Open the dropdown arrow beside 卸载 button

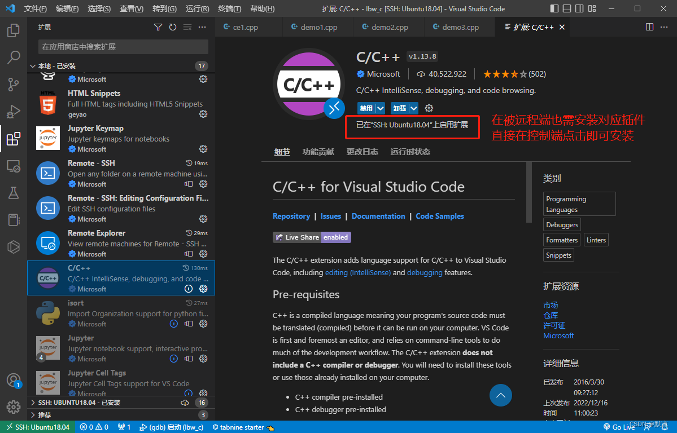(413, 108)
